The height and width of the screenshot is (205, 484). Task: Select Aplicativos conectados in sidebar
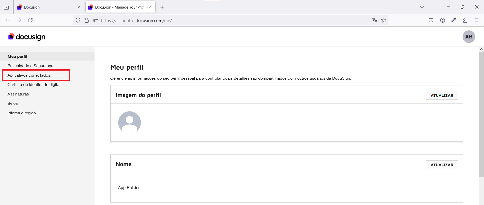tap(29, 75)
